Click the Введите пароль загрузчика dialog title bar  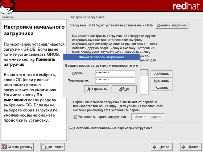101,57
